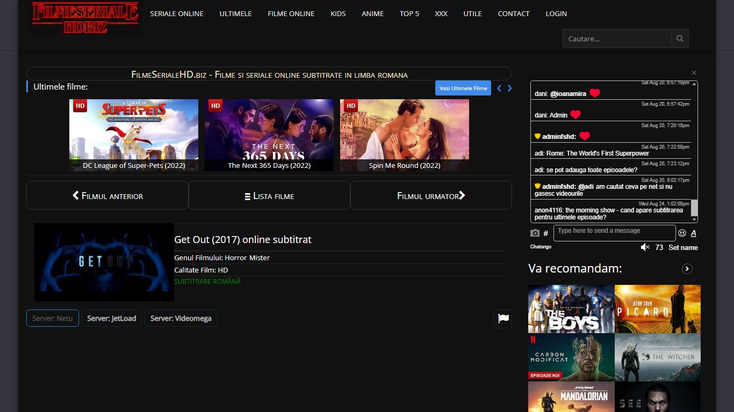
Task: Click the Vezi Ultimele Filme button
Action: coord(463,89)
